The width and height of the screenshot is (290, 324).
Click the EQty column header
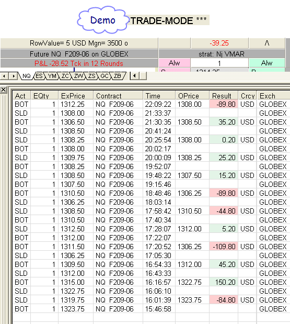(x=44, y=96)
